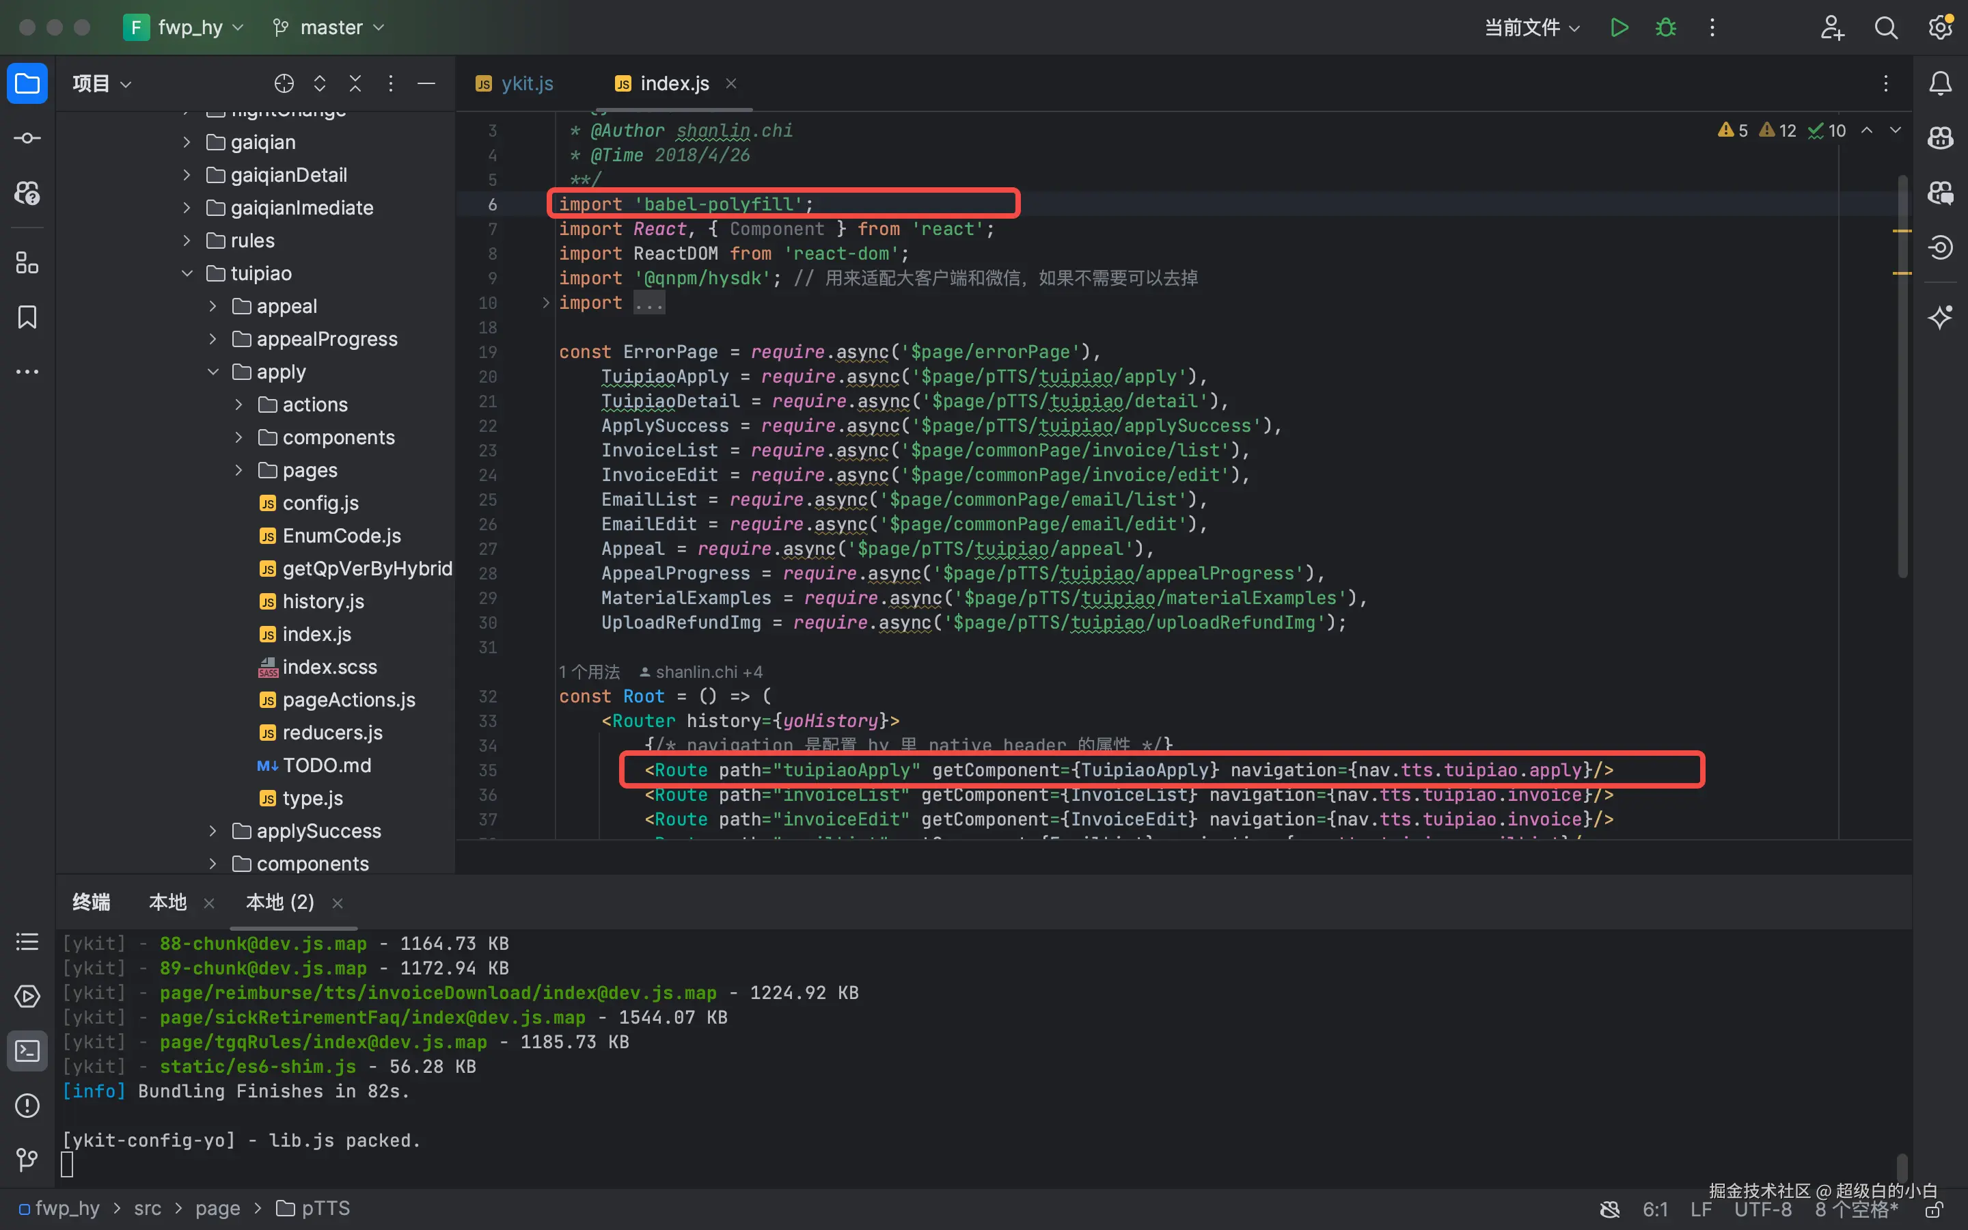Image resolution: width=1968 pixels, height=1230 pixels.
Task: Collapse the tuipiao folder
Action: tap(187, 273)
